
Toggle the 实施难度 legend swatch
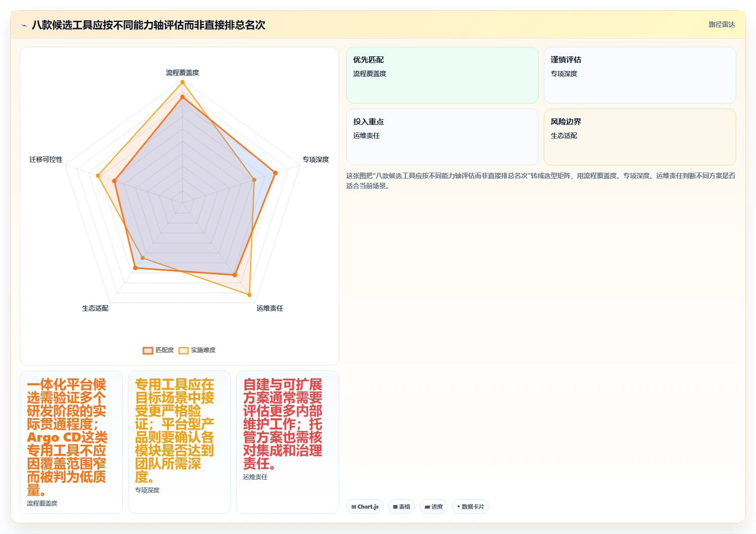pos(183,350)
